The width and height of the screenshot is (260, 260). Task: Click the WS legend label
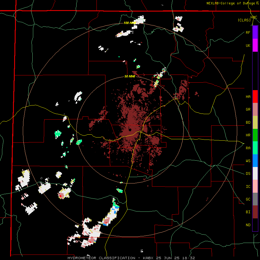tap(248, 161)
